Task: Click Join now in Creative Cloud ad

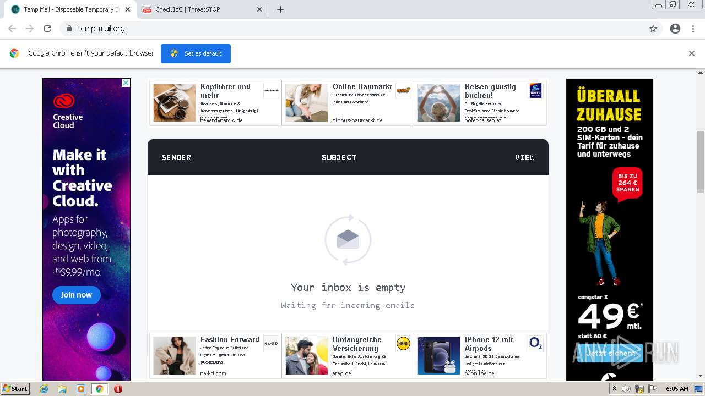Action: [x=77, y=295]
